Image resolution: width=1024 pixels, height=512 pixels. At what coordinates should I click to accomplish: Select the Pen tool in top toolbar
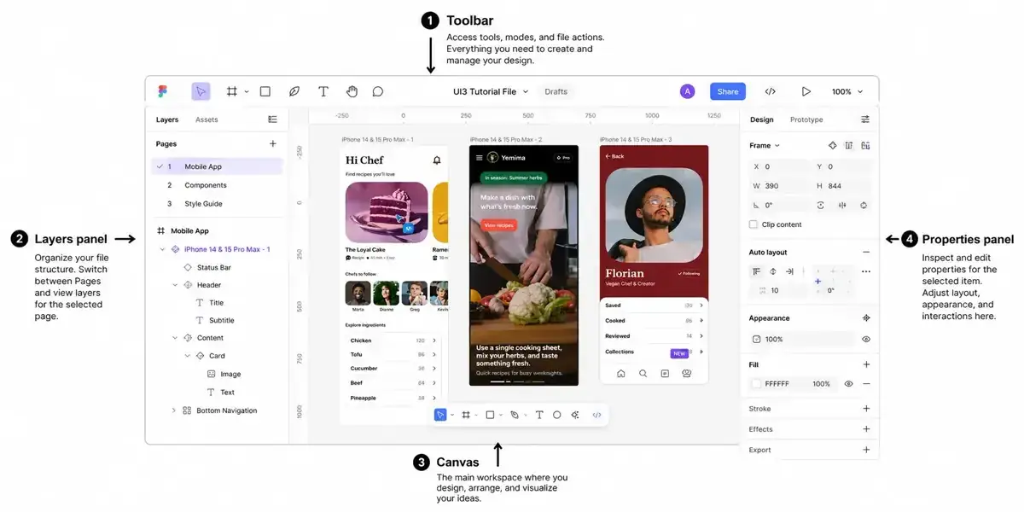click(294, 91)
